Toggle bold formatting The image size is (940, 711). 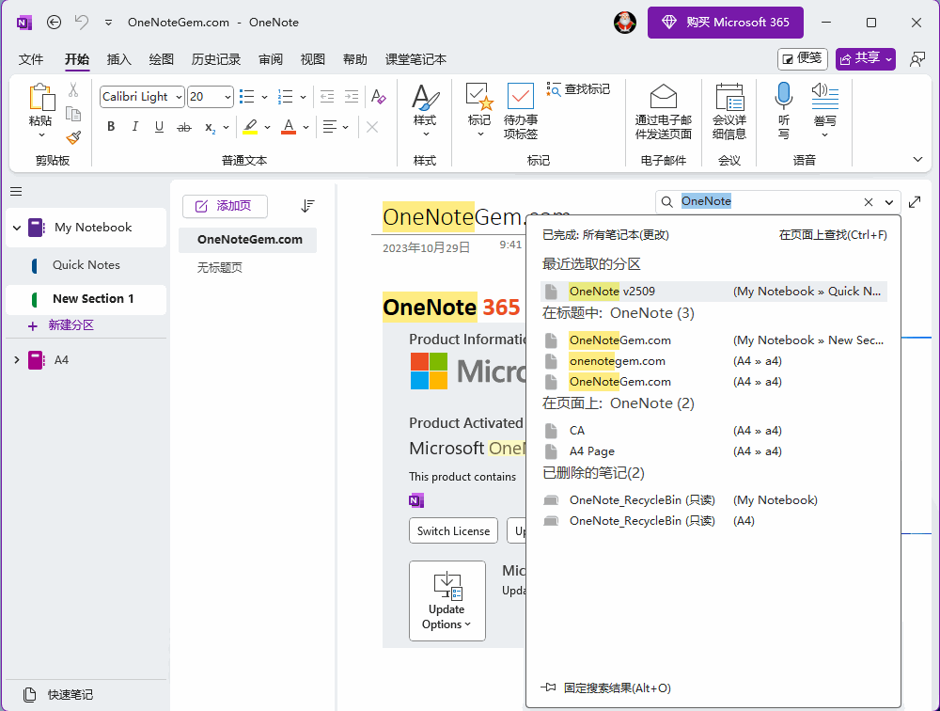[x=111, y=127]
